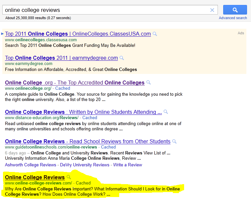Click the www.guidetoonlineschools.com/online-reviews URL
The height and width of the screenshot is (199, 251).
(x=51, y=147)
